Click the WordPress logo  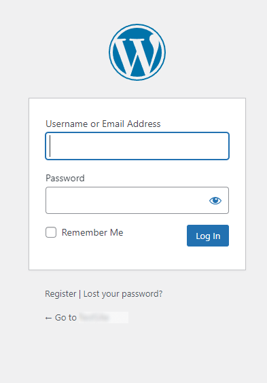[137, 52]
